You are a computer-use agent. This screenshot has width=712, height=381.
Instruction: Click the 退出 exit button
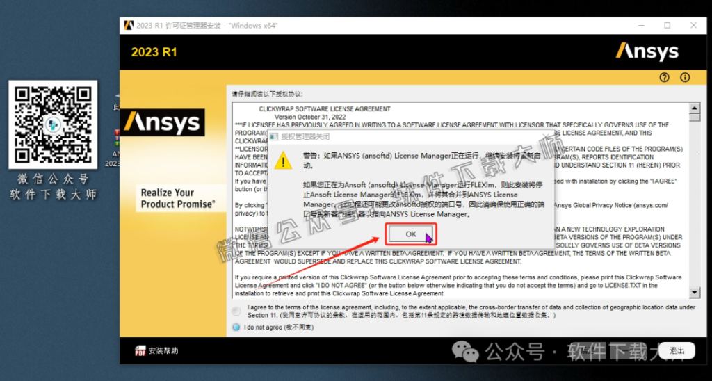click(677, 350)
